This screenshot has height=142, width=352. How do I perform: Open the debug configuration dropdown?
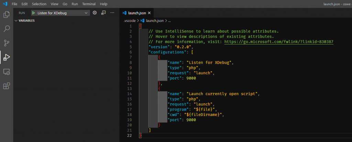pos(60,13)
